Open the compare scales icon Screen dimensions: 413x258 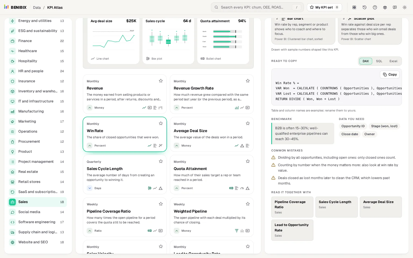click(385, 7)
